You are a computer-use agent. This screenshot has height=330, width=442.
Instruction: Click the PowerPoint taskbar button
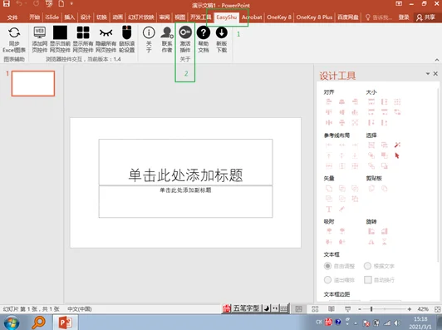click(65, 323)
